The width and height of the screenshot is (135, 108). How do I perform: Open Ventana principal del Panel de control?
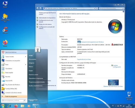coord(47,13)
